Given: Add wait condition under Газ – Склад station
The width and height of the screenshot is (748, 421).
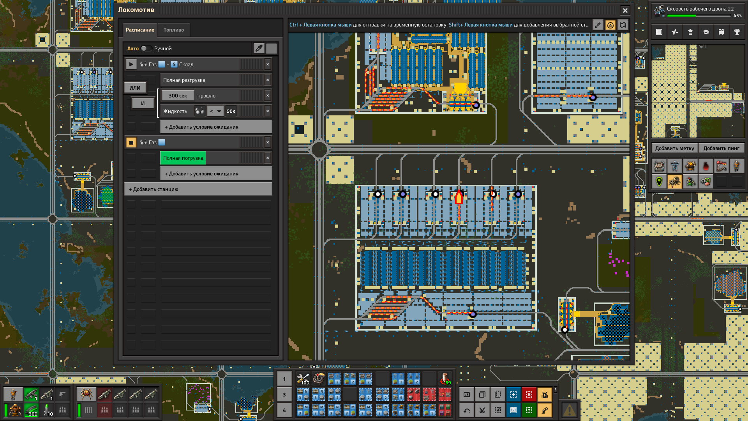Looking at the screenshot, I should (216, 127).
